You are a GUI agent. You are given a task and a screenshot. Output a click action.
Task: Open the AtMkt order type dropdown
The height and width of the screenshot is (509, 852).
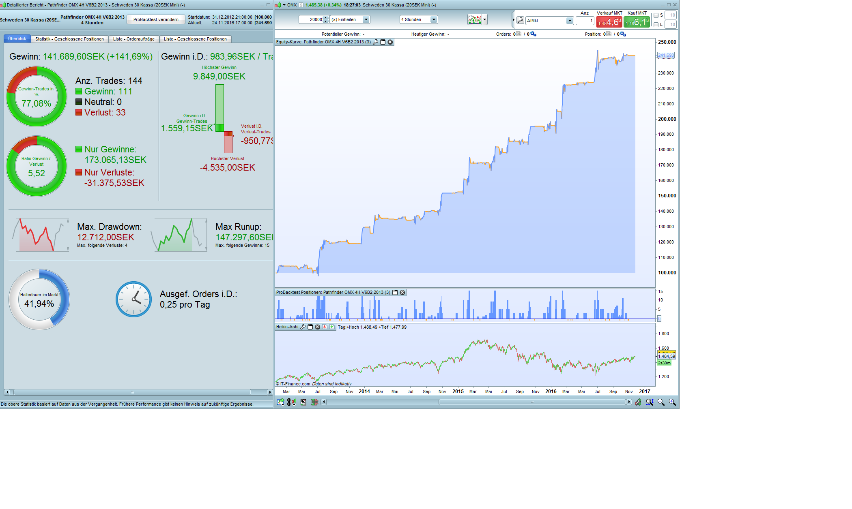[x=569, y=21]
